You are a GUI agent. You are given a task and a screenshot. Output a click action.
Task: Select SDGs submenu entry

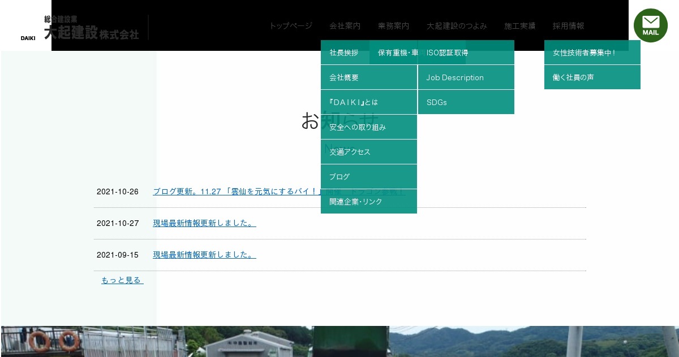tap(466, 102)
